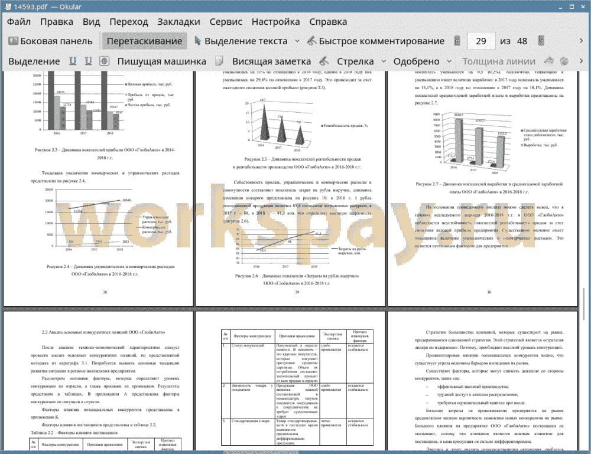The image size is (591, 454).
Task: Go to the previous page arrow icon
Action: [x=457, y=41]
